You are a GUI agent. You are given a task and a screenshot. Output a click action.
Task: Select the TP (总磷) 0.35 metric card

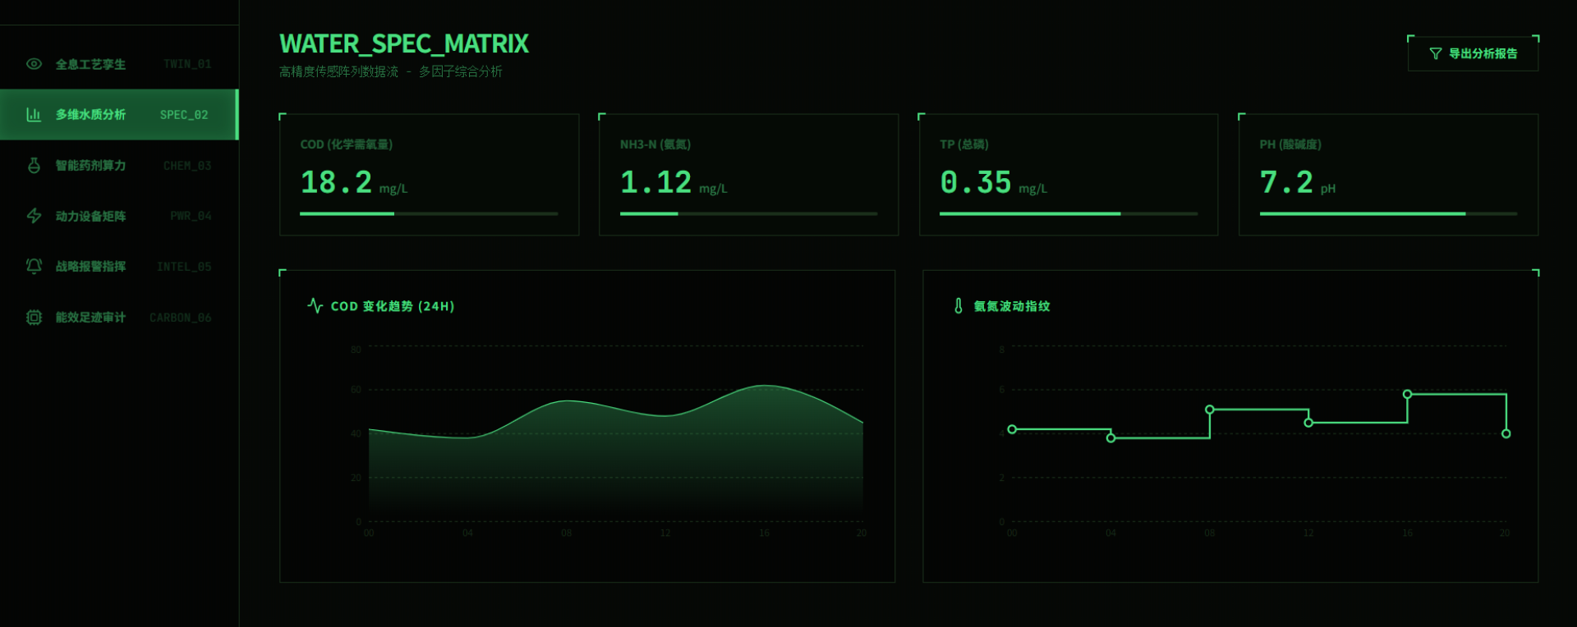1068,175
